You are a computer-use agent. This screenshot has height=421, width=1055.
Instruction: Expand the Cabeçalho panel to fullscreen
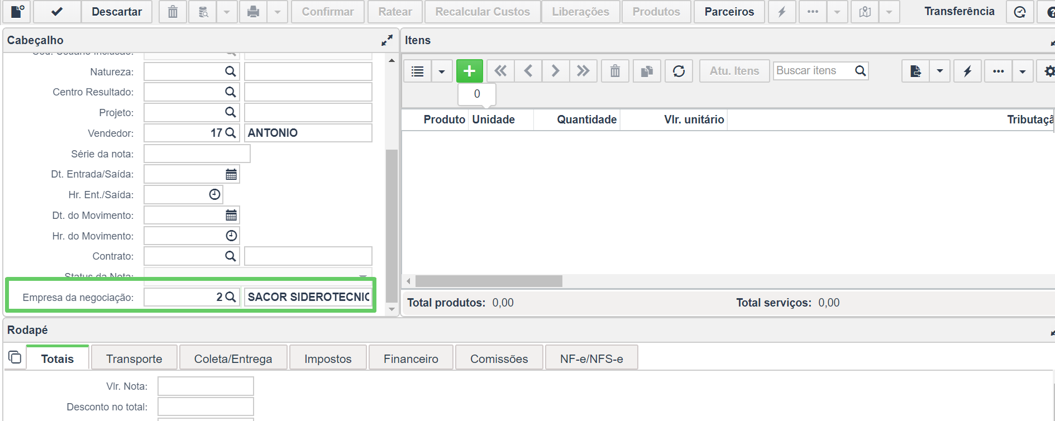pos(387,40)
